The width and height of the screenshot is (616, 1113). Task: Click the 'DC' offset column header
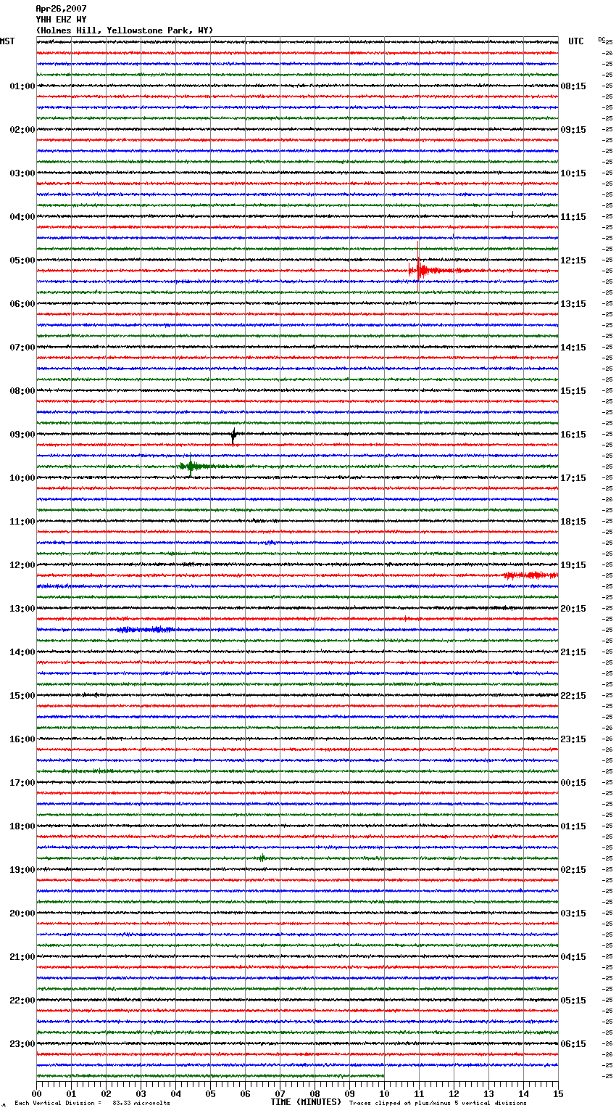[602, 39]
